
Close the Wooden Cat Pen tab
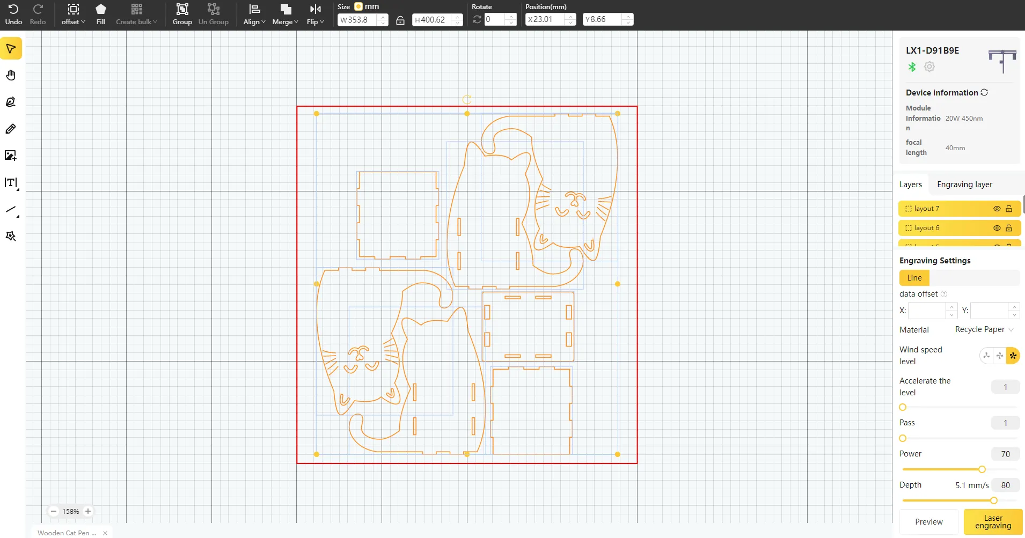[105, 533]
